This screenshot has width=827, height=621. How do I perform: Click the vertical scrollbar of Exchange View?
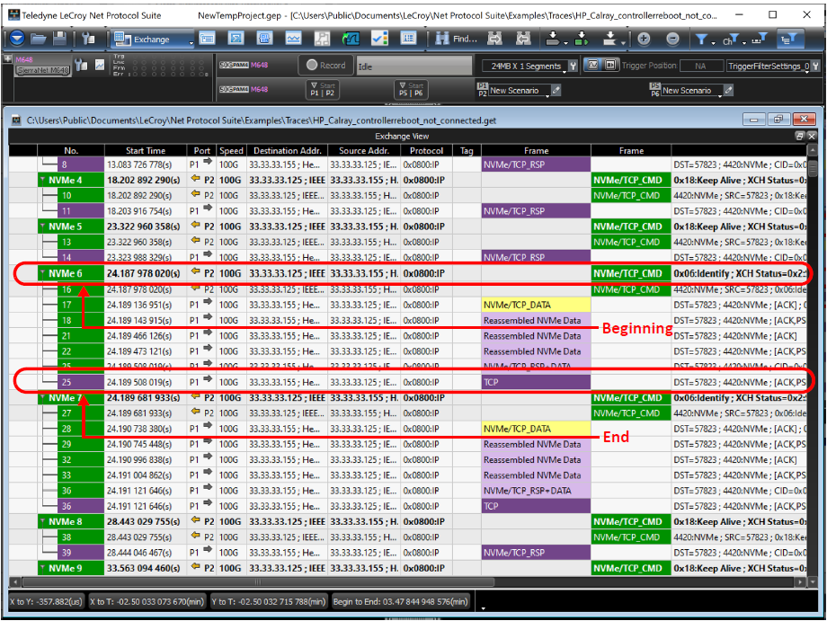pos(813,169)
